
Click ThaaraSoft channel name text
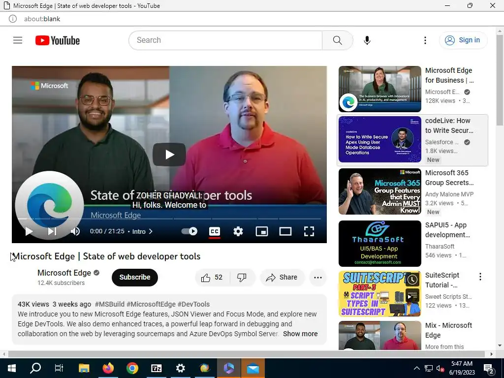[440, 246]
